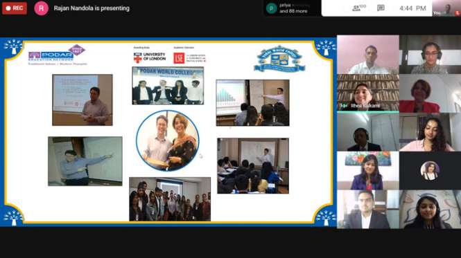
Task: Select tile of woman in pink top
Action: coord(430,132)
